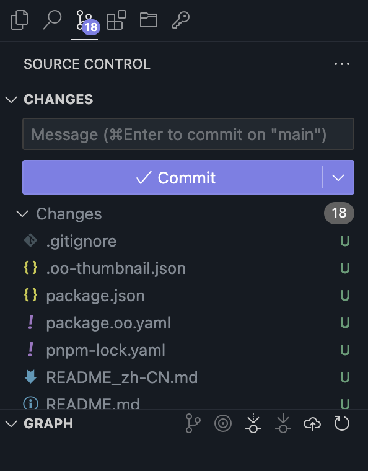
Task: Open the Search magnifier view
Action: 52,20
